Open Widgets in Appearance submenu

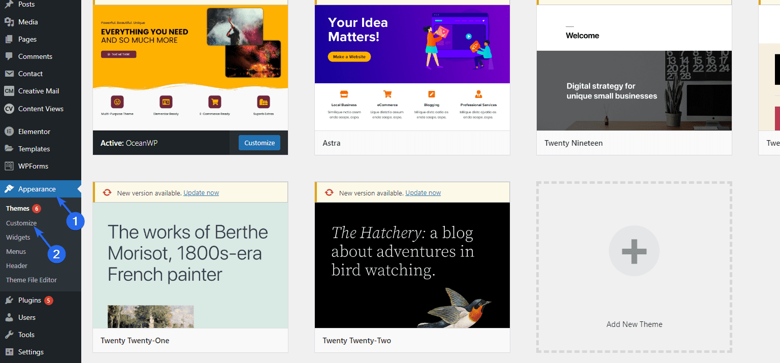(x=18, y=237)
